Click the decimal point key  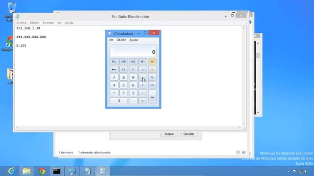[133, 101]
